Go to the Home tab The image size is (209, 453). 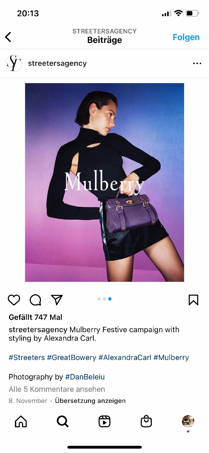pyautogui.click(x=21, y=421)
